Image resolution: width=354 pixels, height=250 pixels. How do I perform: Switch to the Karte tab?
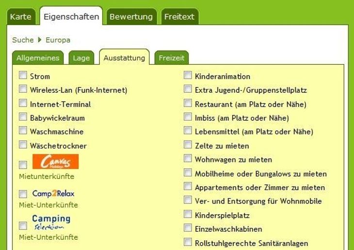(x=21, y=16)
